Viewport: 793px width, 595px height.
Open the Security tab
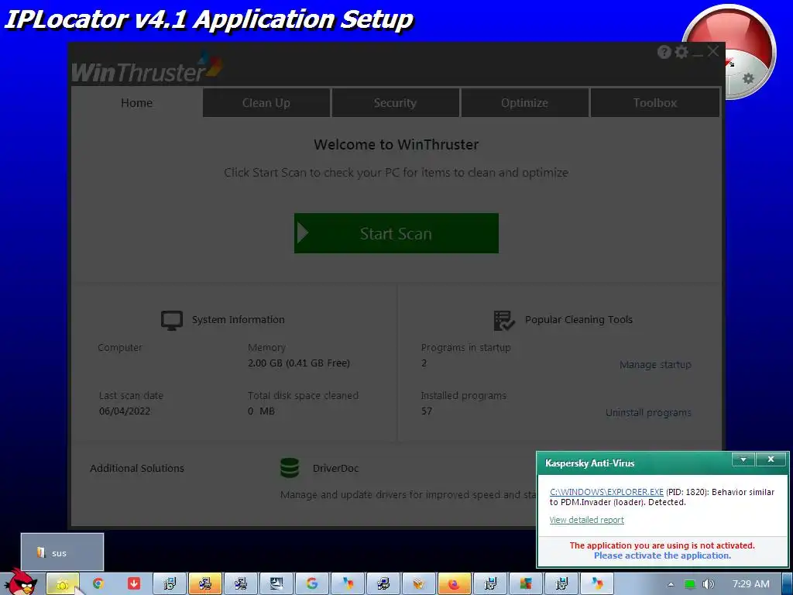point(396,103)
